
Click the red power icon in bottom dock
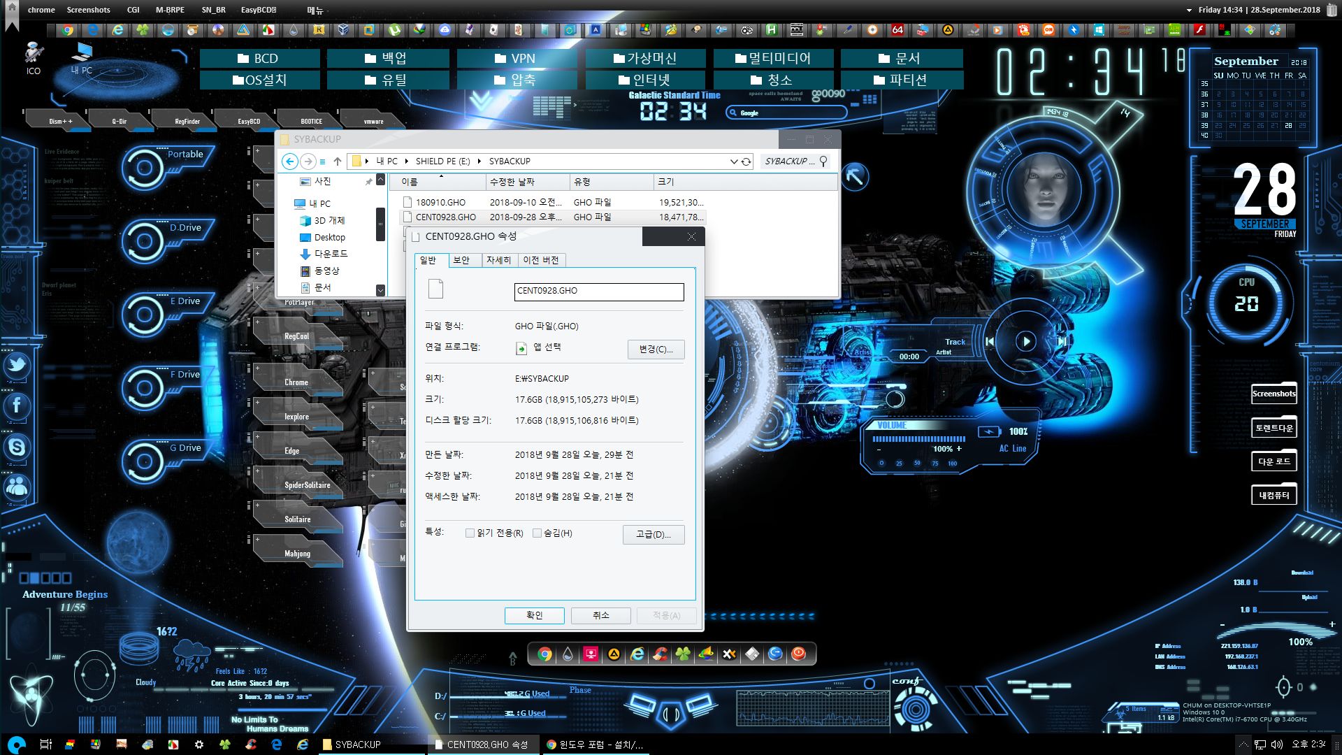tap(798, 654)
